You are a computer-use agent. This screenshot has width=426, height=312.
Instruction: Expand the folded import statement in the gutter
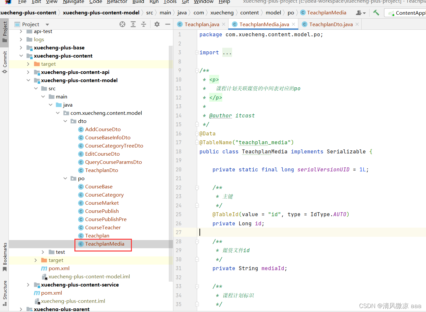(x=197, y=52)
